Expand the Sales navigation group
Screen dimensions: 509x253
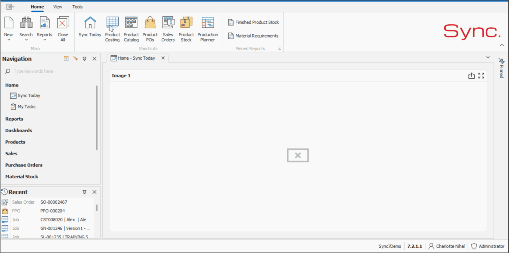tap(11, 154)
